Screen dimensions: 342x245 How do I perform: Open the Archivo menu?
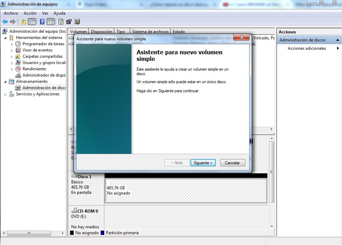point(11,13)
